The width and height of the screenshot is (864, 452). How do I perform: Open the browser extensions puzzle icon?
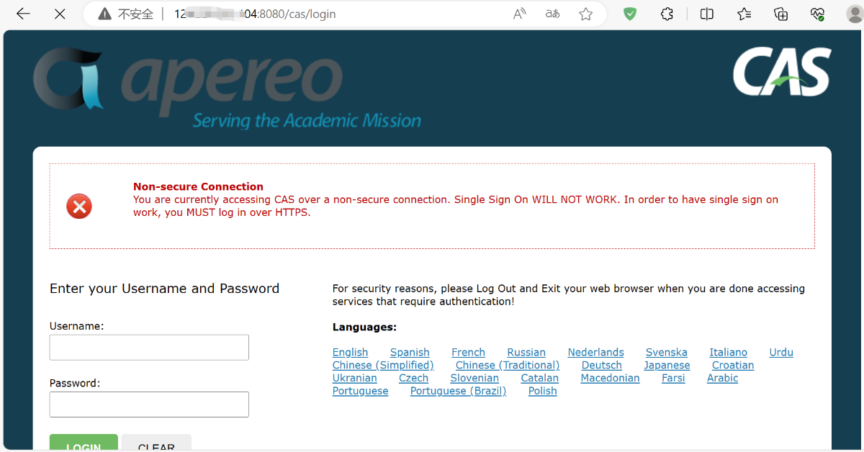667,14
